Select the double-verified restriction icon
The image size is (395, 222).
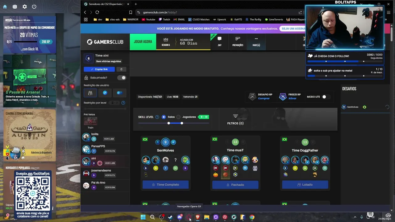pos(119,93)
